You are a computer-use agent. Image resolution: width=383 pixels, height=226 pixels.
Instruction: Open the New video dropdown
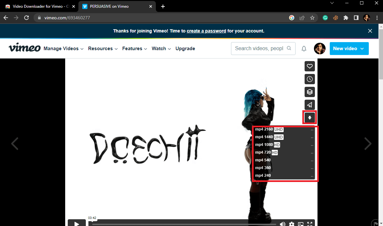coord(349,49)
